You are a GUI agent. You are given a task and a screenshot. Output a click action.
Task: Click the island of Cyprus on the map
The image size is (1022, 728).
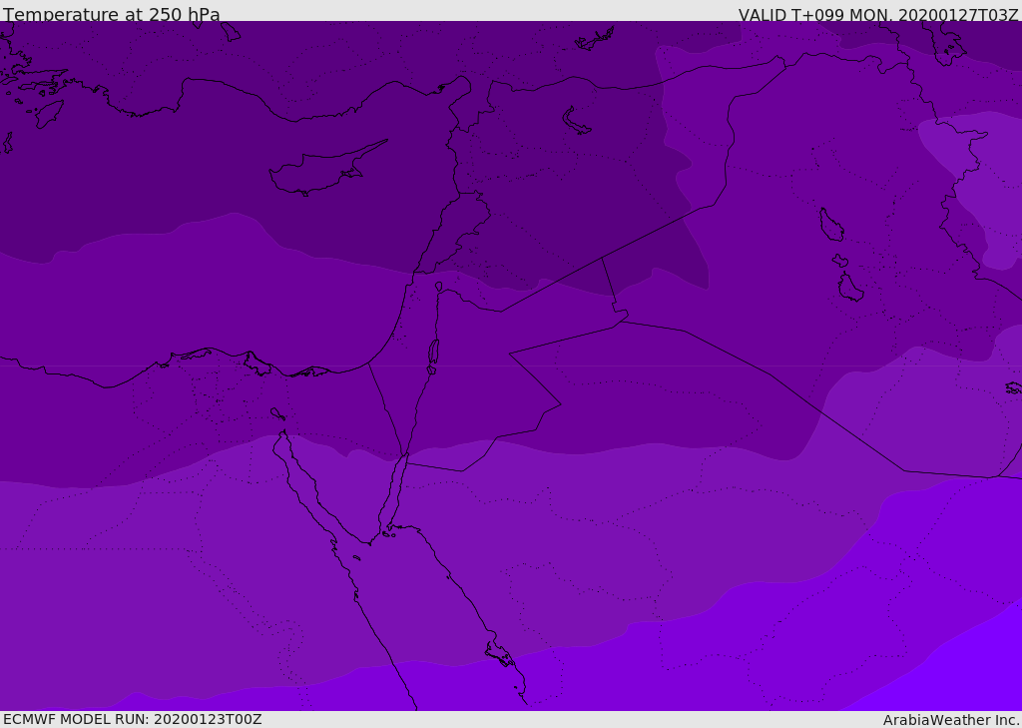click(322, 170)
